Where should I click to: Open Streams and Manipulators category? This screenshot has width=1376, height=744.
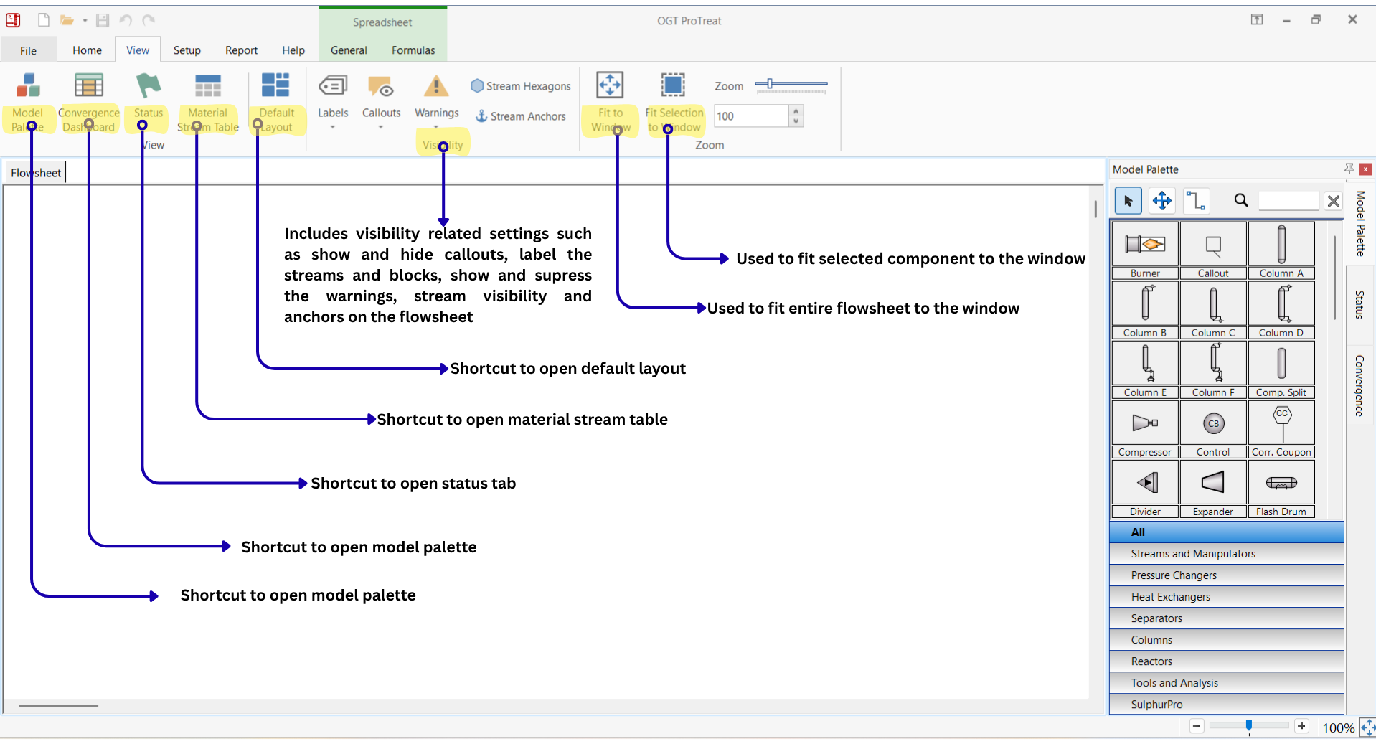1226,554
